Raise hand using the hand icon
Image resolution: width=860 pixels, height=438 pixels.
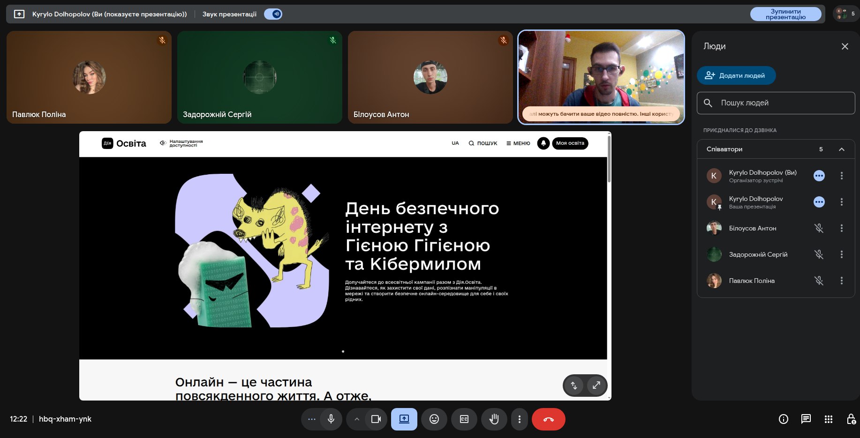(x=494, y=419)
